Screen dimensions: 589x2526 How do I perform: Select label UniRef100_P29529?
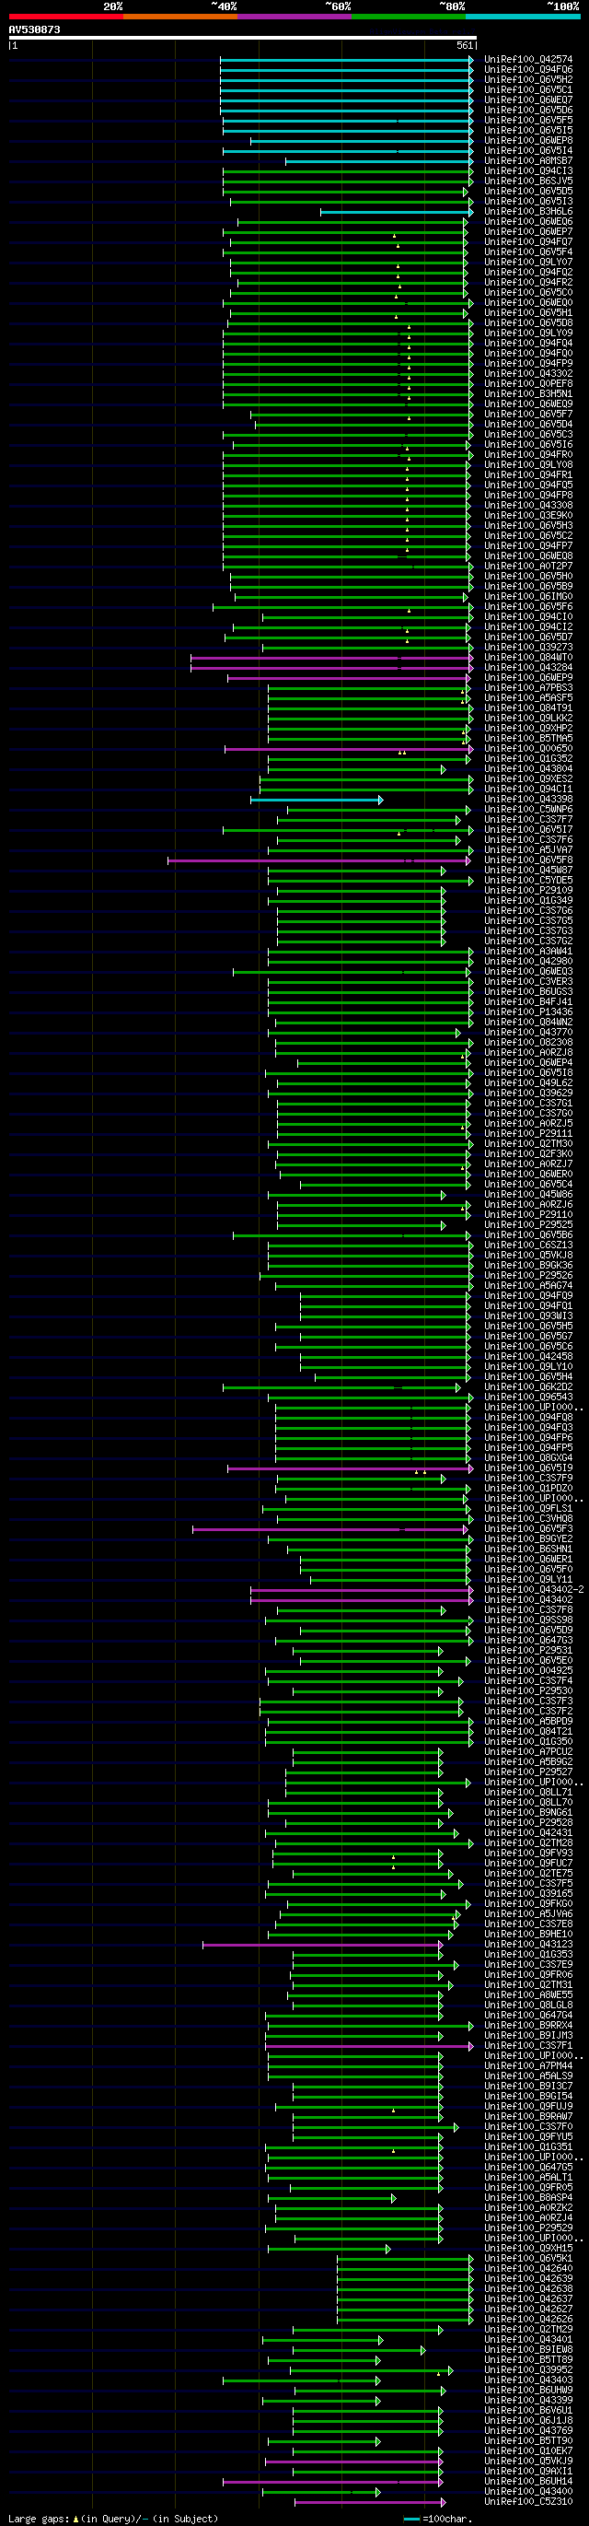(528, 2228)
